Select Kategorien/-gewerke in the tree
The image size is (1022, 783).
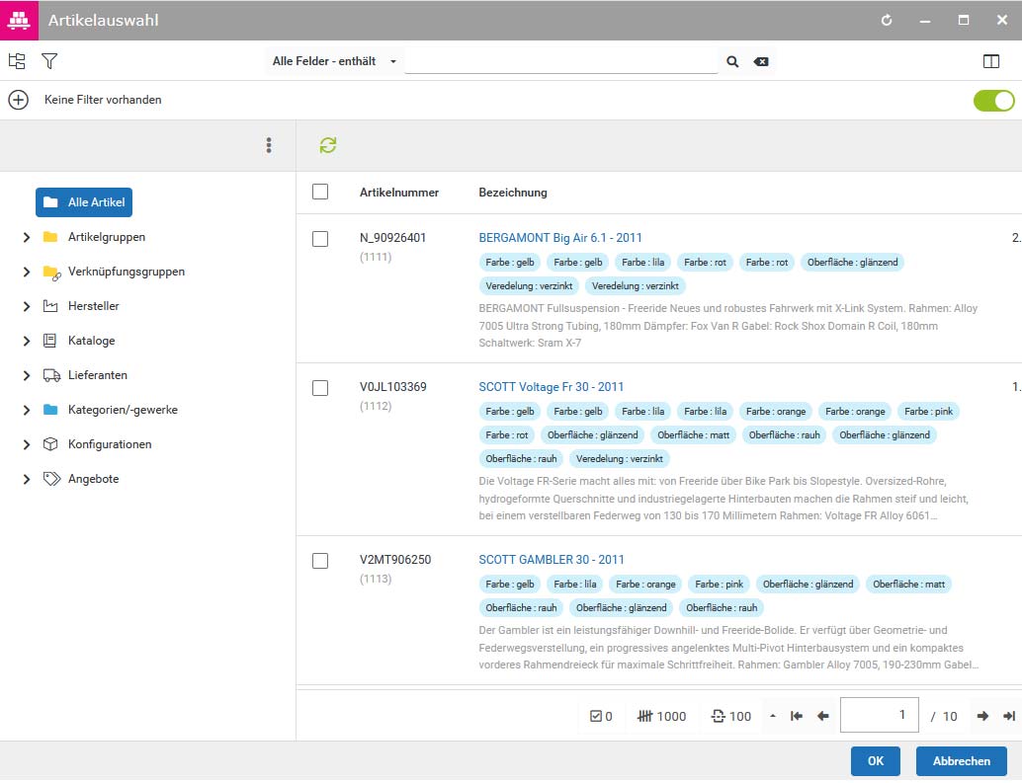(123, 410)
